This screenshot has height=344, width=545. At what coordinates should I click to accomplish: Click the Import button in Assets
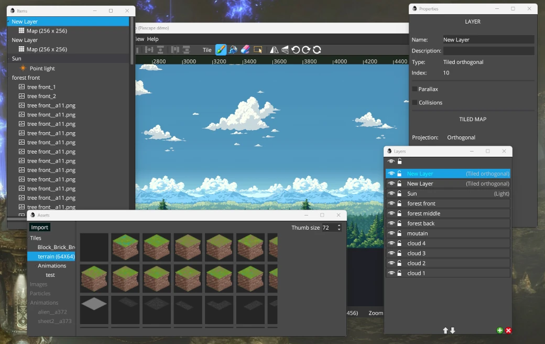click(39, 227)
